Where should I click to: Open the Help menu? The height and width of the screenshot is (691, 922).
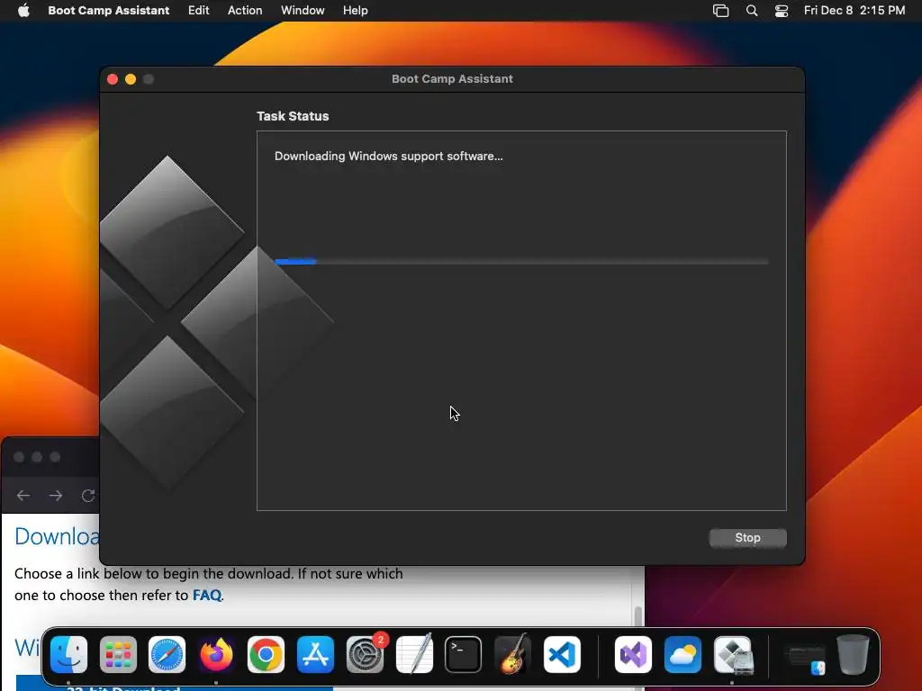pos(355,11)
